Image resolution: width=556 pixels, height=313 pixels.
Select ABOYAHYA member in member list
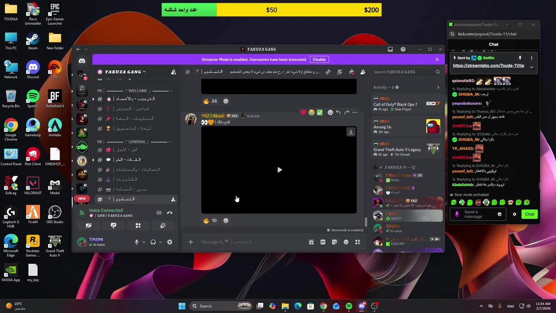[x=407, y=177]
